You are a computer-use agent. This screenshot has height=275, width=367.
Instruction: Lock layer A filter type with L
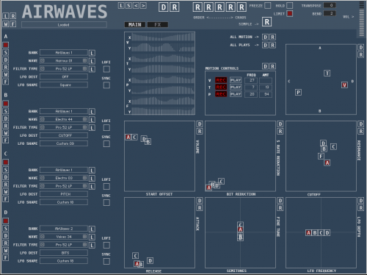[92, 69]
